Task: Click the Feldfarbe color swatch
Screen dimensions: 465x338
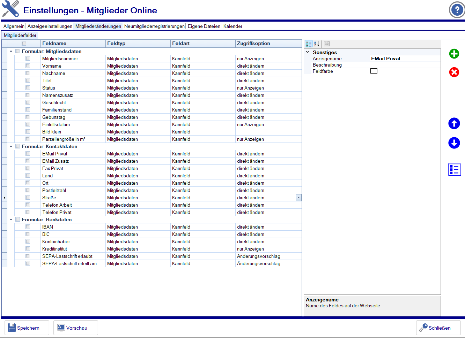Action: click(374, 71)
